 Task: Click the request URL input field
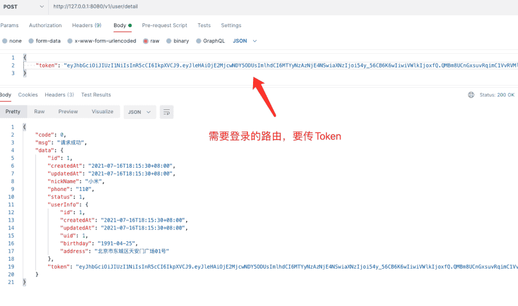point(227,6)
